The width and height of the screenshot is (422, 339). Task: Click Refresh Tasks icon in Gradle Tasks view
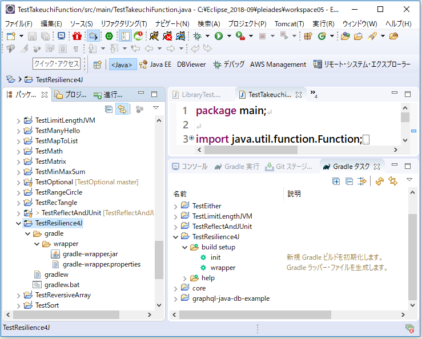point(380,181)
